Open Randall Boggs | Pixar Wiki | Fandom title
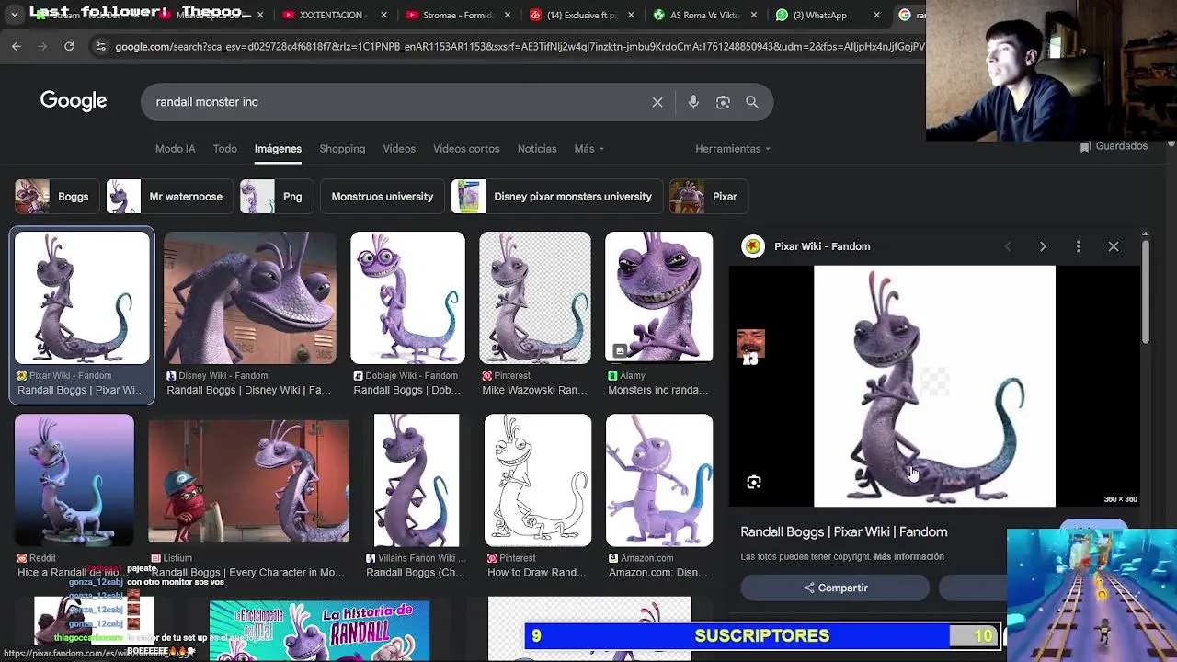Screen dimensions: 1177x662 [x=844, y=531]
